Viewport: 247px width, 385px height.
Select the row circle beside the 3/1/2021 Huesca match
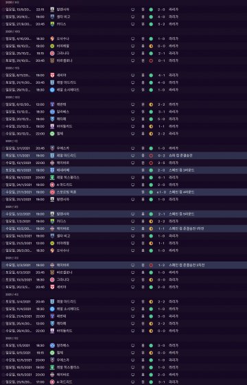[3, 148]
